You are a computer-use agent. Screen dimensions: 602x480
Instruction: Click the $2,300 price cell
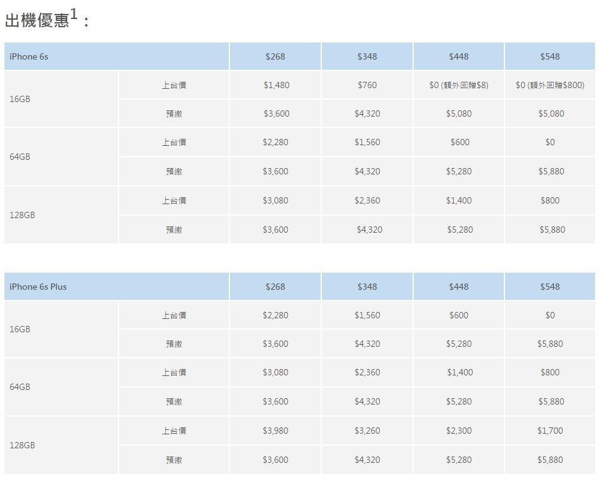[458, 431]
